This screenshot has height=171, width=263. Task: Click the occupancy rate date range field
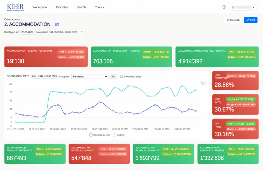click(44, 76)
